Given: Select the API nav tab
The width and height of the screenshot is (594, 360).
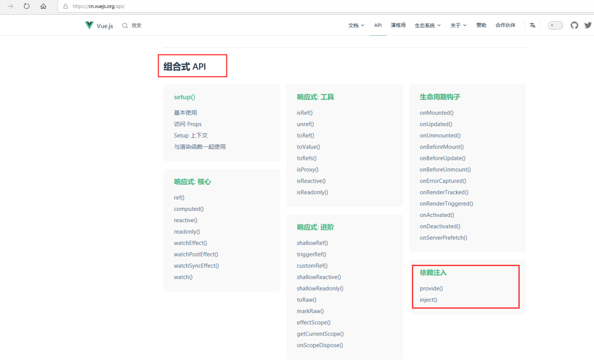Looking at the screenshot, I should tap(378, 25).
